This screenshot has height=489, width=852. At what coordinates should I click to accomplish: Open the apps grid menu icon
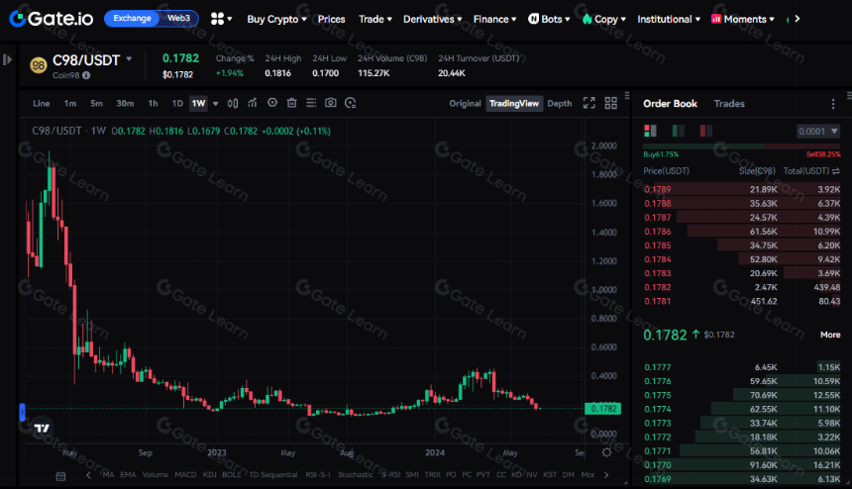pyautogui.click(x=217, y=19)
